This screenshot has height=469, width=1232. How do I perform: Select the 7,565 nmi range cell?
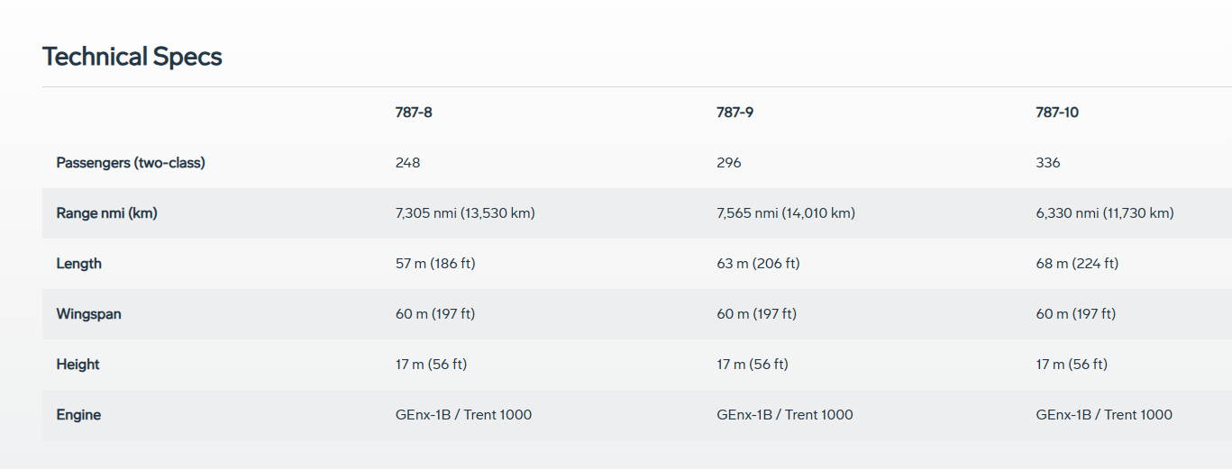pos(786,213)
